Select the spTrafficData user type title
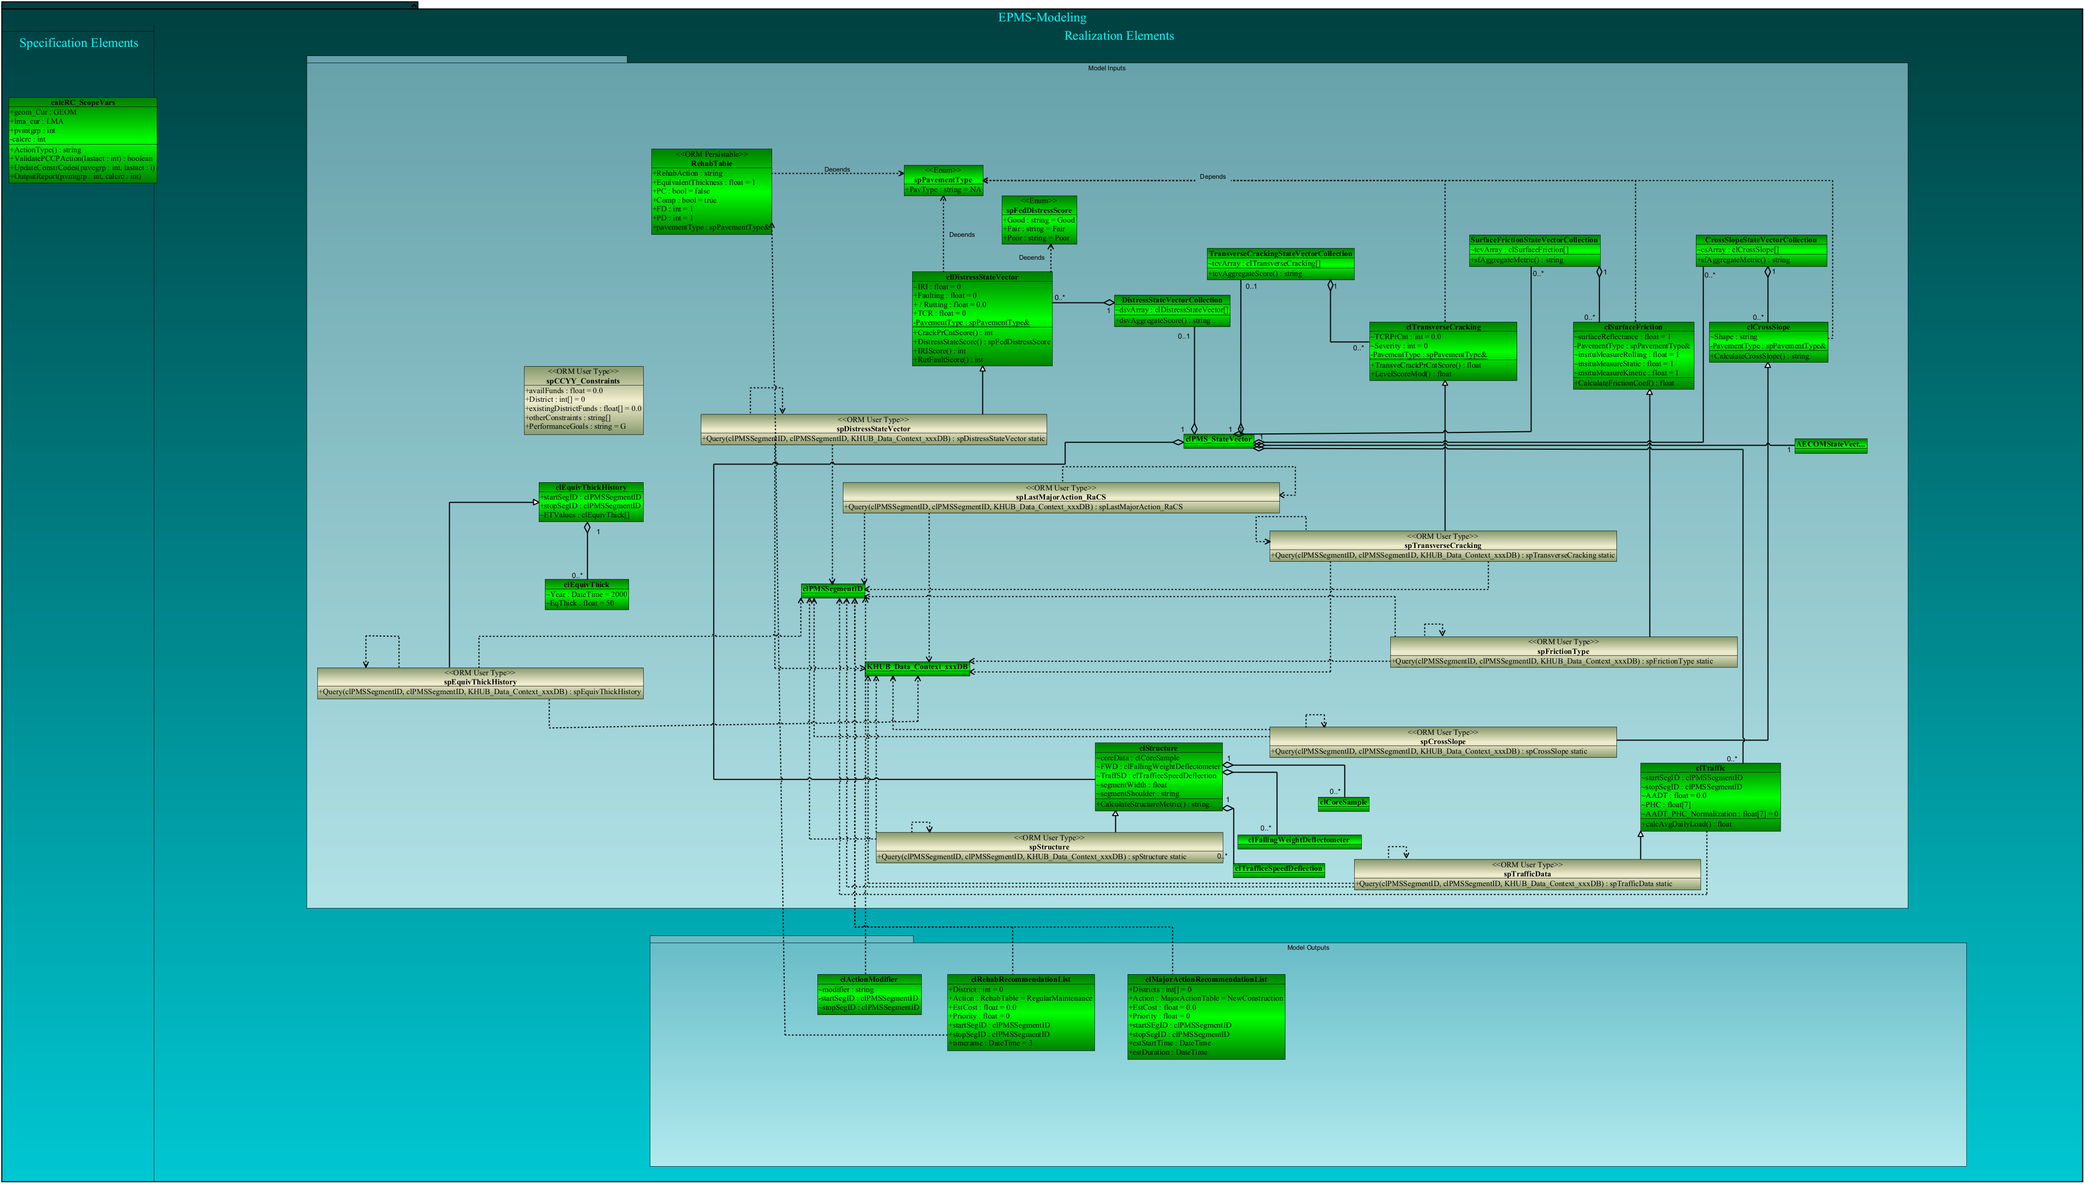This screenshot has width=2085, height=1184. click(x=1527, y=874)
